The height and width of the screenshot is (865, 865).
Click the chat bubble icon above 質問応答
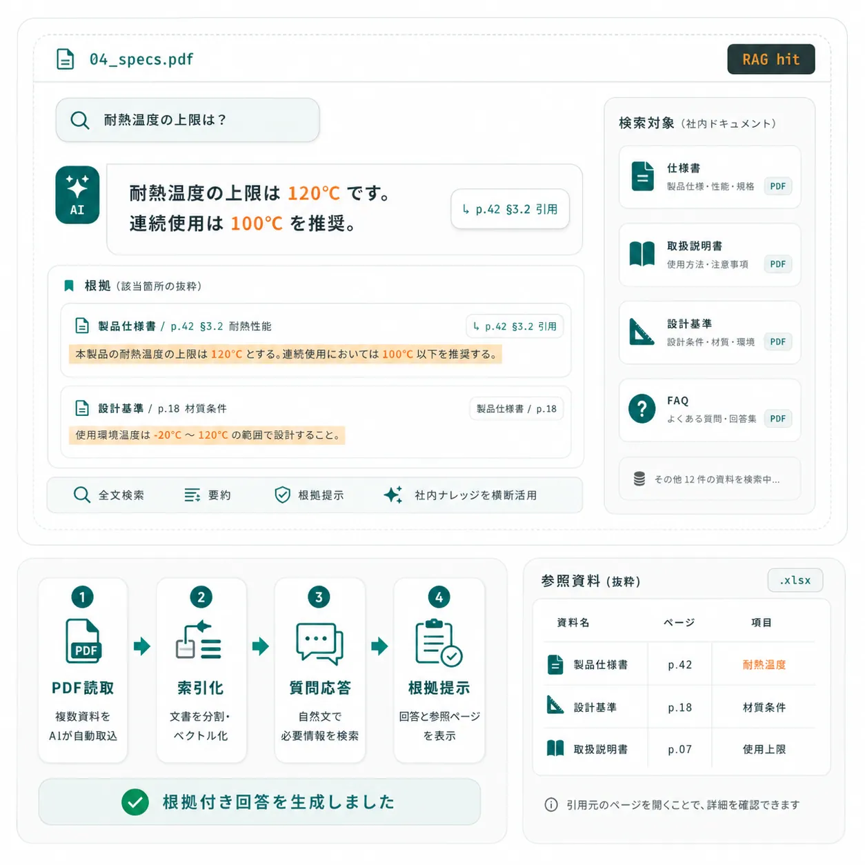pos(319,644)
